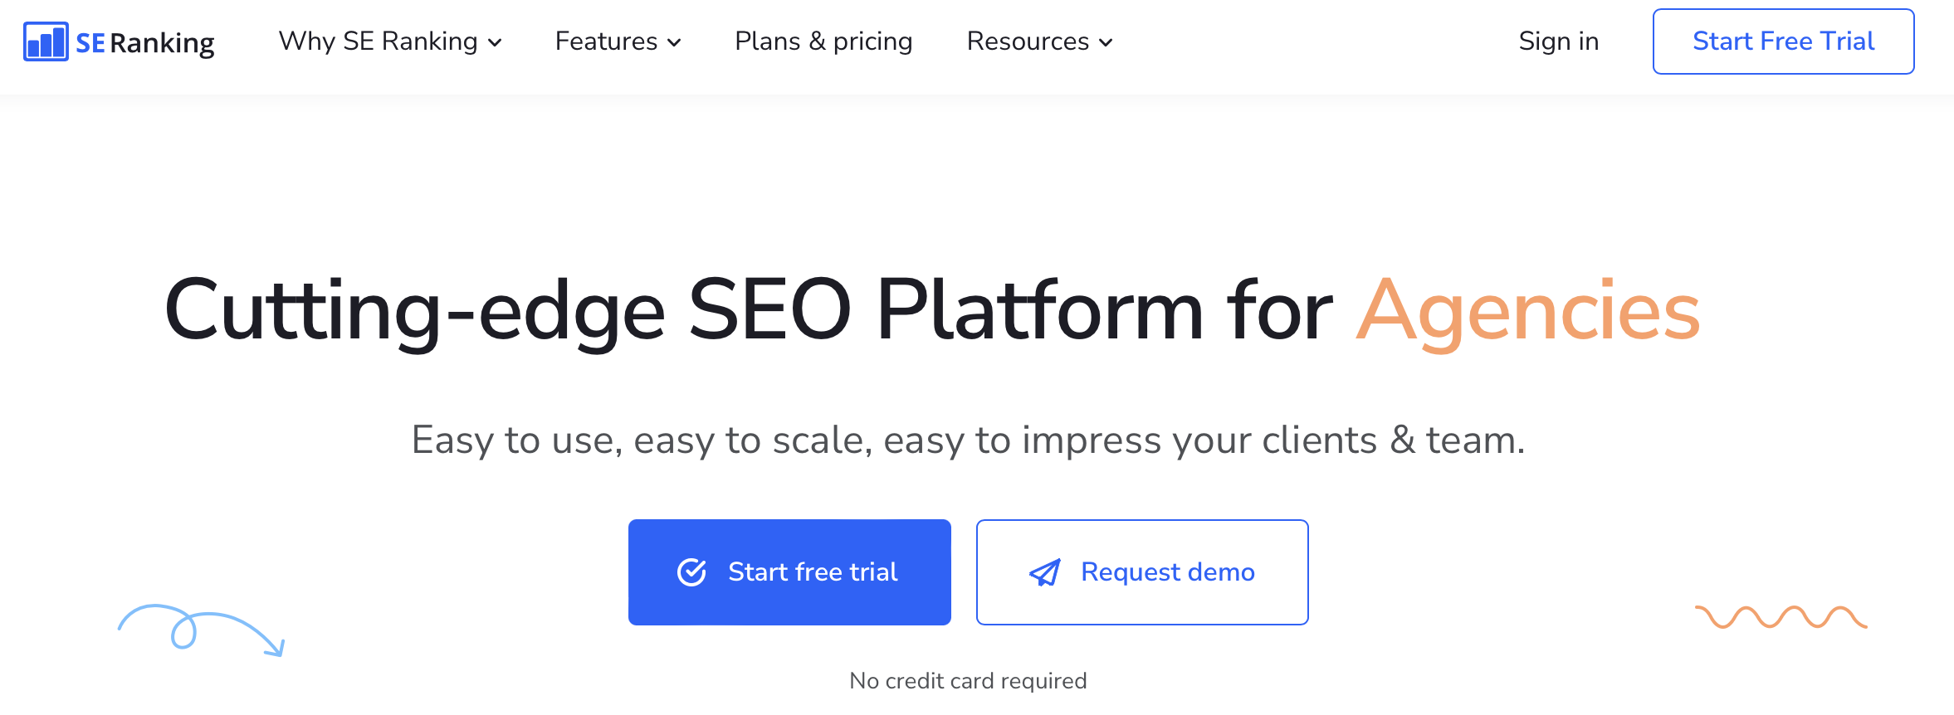
Task: Click the circled checkmark icon in trial button
Action: tap(691, 572)
